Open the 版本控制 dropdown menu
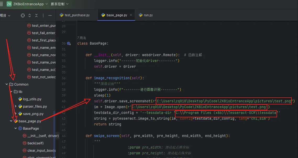Image resolution: width=298 pixels, height=158 pixels. [x=60, y=4]
